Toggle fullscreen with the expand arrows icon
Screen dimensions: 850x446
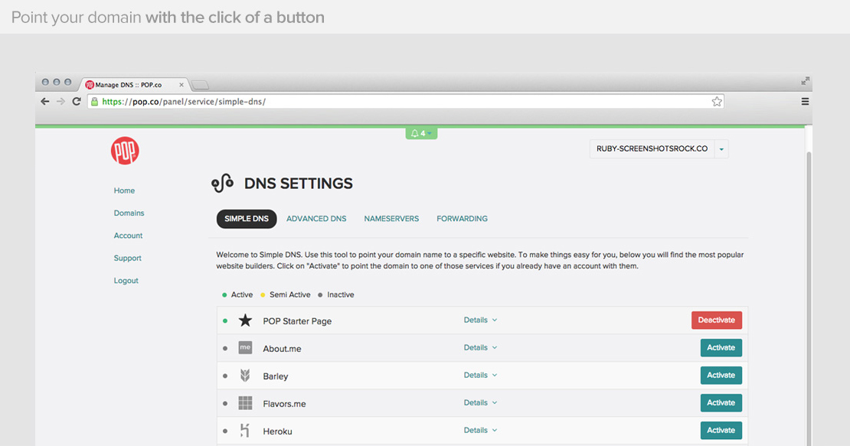[806, 80]
